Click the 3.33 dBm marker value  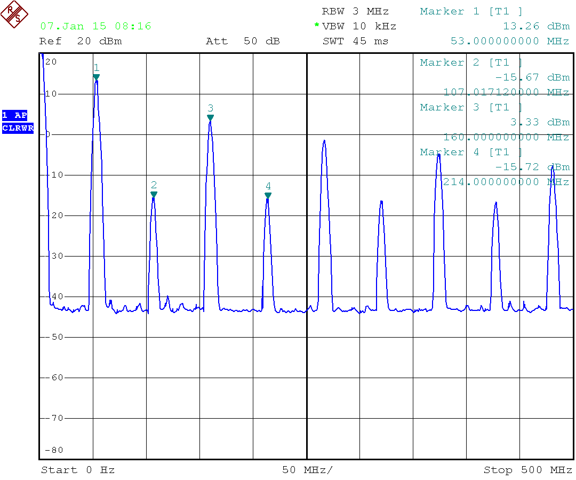540,122
